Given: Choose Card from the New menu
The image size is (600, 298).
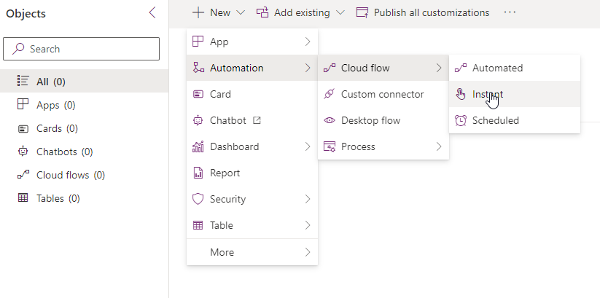Looking at the screenshot, I should tap(252, 94).
